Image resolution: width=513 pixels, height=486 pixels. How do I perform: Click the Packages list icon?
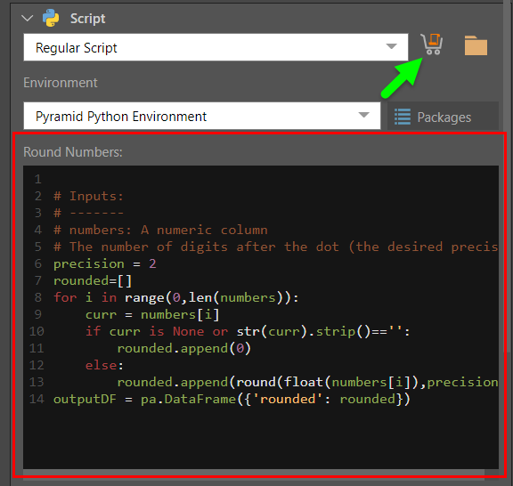point(402,117)
